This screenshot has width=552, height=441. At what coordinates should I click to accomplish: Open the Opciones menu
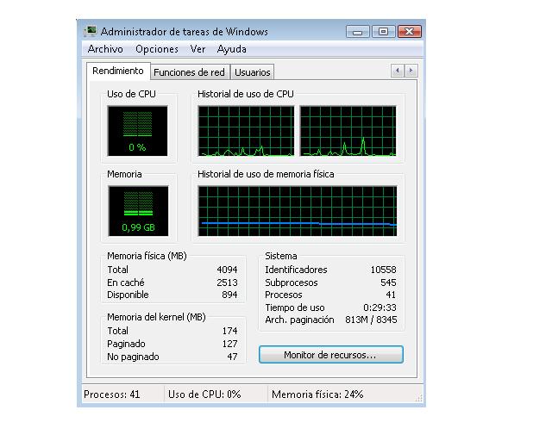point(157,49)
